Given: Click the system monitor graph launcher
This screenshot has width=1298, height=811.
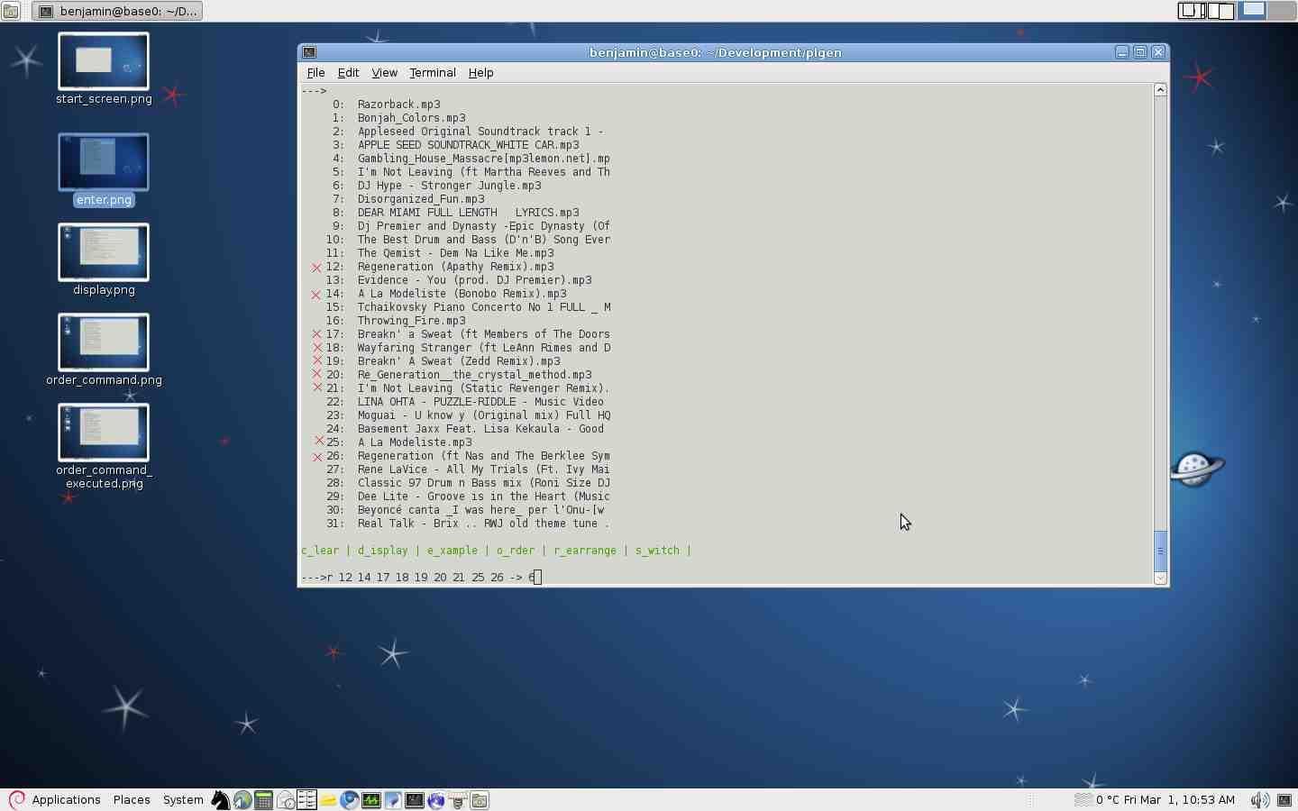Looking at the screenshot, I should point(371,800).
